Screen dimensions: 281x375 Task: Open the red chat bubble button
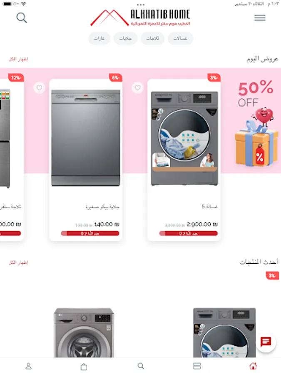(x=266, y=342)
